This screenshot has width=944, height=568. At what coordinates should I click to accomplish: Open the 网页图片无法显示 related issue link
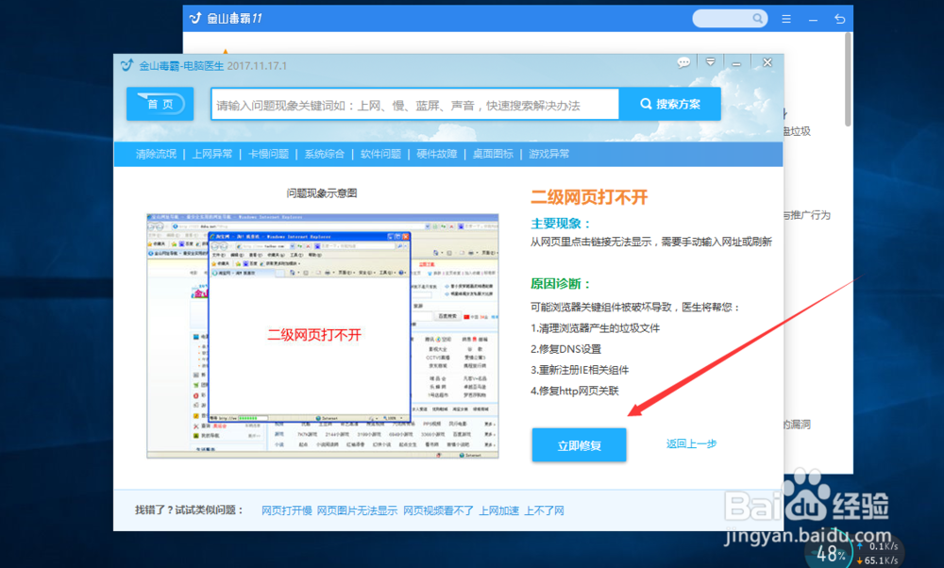point(357,510)
